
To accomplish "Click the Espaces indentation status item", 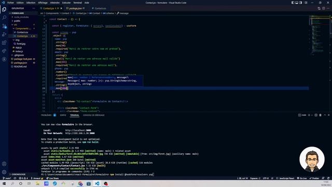I will [x=255, y=178].
